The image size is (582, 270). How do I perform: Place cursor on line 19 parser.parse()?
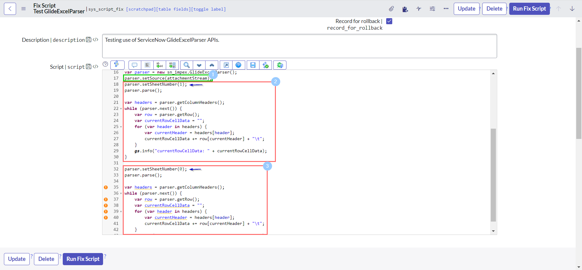pyautogui.click(x=143, y=91)
